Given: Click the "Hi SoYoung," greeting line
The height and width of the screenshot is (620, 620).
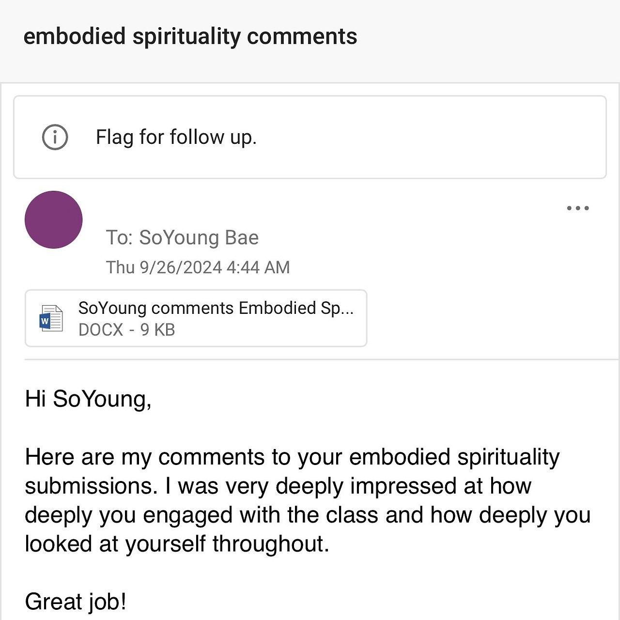Looking at the screenshot, I should 88,399.
